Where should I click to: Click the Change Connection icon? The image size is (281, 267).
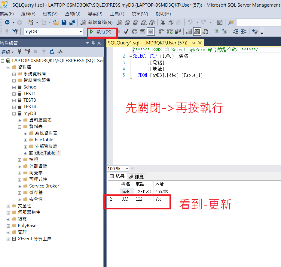[15, 31]
